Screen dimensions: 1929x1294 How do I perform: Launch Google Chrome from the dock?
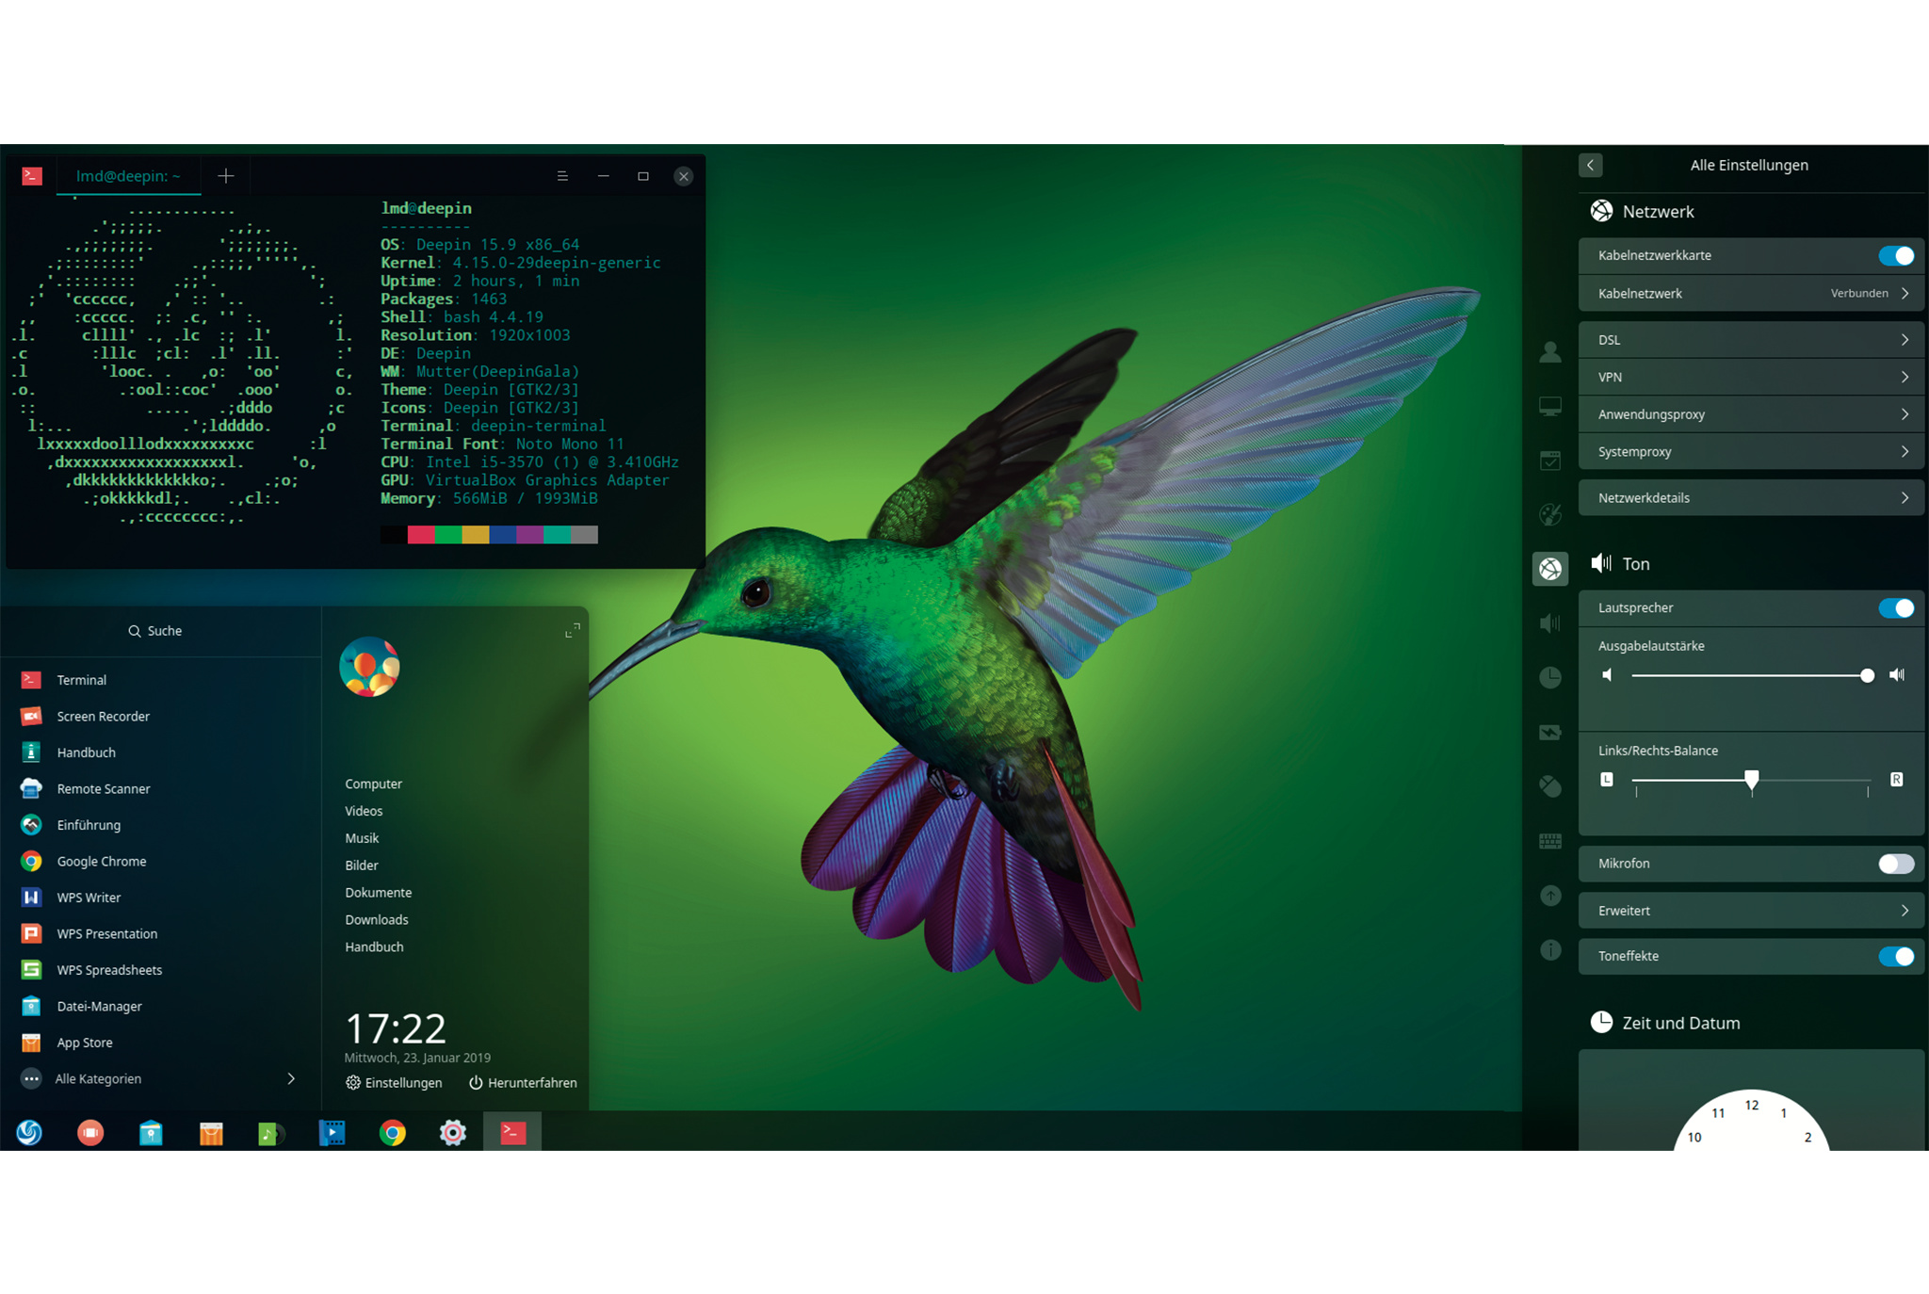click(393, 1132)
